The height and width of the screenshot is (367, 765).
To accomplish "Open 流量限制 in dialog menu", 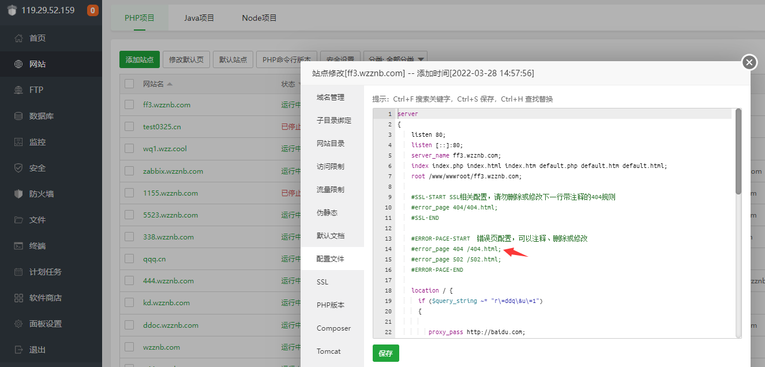I will pyautogui.click(x=332, y=189).
